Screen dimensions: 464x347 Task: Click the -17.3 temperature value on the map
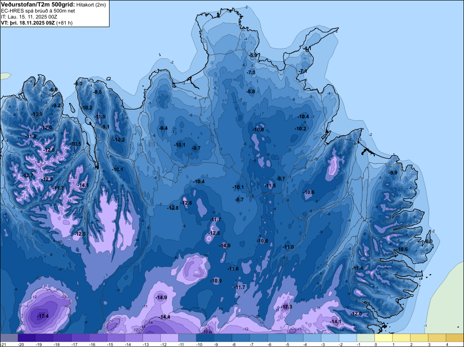(x=286, y=307)
